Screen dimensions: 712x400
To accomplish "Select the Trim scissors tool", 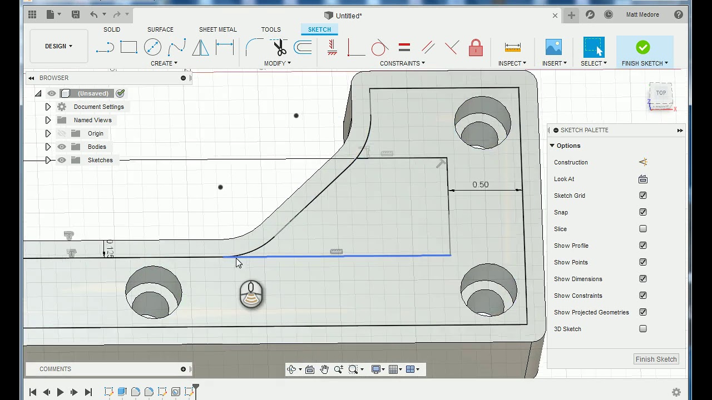I will click(279, 48).
